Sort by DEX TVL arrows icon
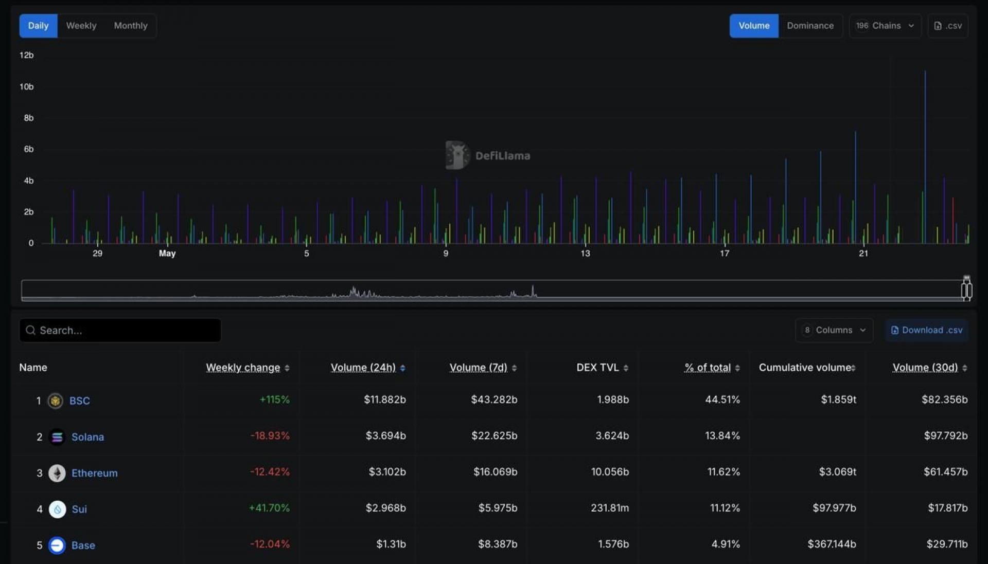988x564 pixels. pos(626,368)
